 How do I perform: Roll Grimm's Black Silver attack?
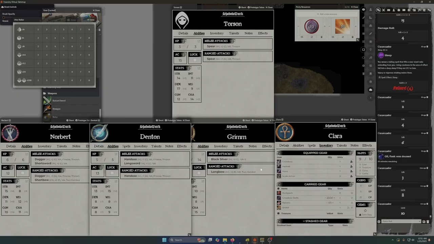[219, 159]
